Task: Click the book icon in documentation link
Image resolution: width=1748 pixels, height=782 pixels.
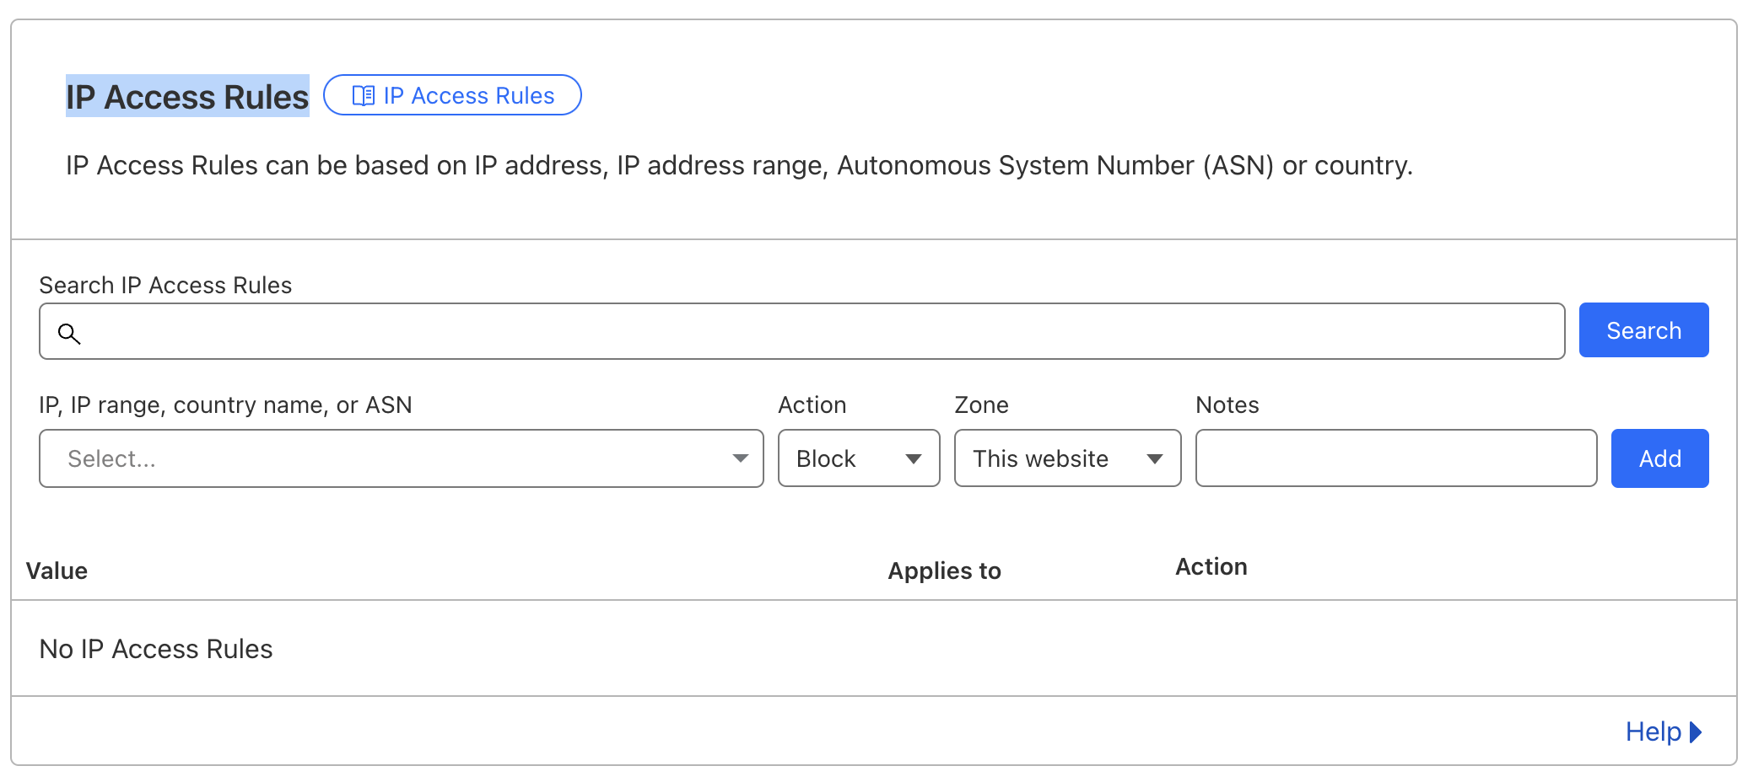Action: [363, 96]
